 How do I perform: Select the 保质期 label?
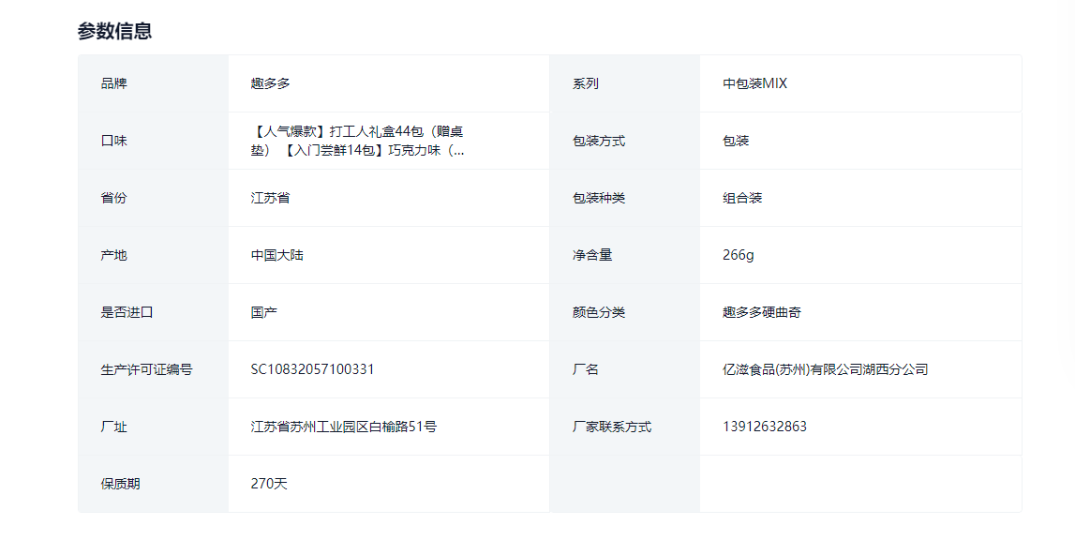[120, 484]
